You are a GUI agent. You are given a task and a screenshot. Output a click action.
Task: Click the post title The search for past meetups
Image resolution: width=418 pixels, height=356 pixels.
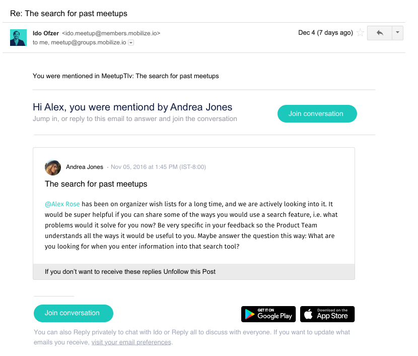click(x=96, y=184)
